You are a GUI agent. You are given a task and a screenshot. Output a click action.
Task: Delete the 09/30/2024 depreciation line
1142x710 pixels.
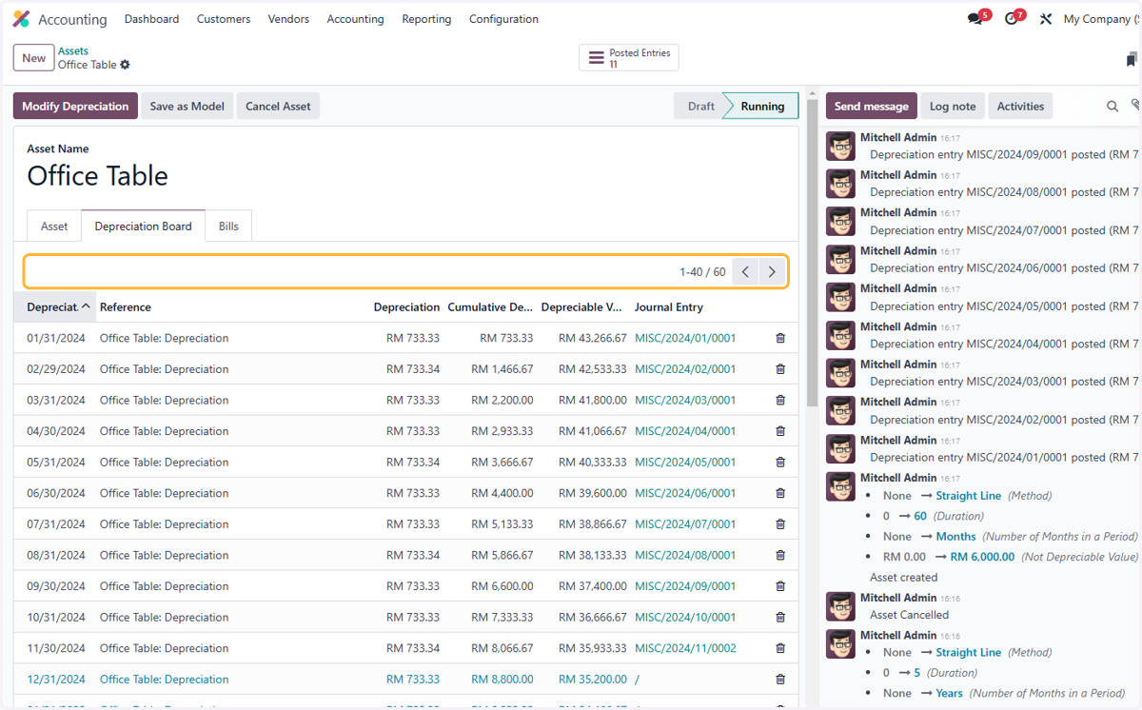(x=780, y=586)
